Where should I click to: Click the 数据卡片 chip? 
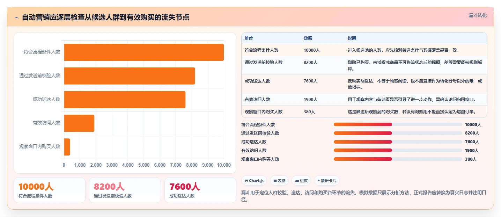[327, 181]
